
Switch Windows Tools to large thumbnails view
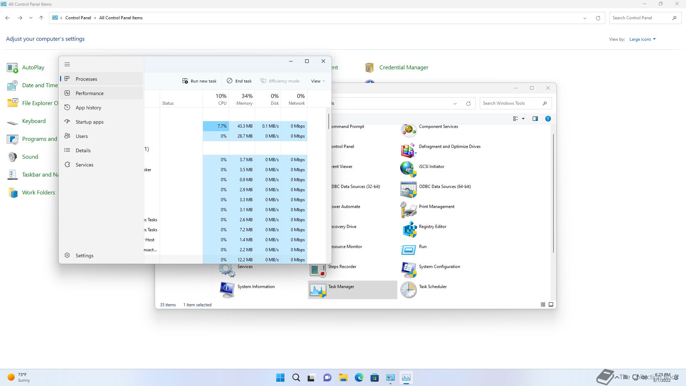click(x=551, y=305)
